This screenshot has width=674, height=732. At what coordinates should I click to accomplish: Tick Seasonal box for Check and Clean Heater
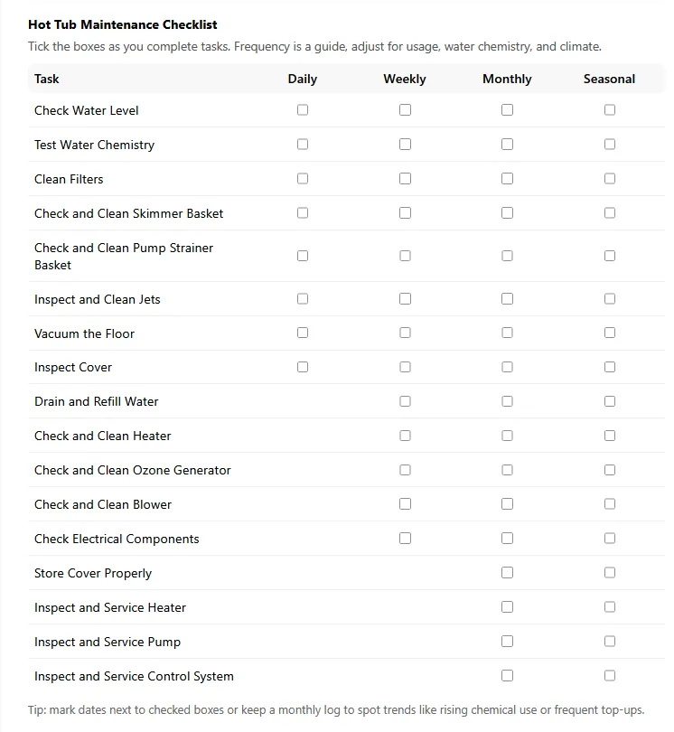pos(610,436)
